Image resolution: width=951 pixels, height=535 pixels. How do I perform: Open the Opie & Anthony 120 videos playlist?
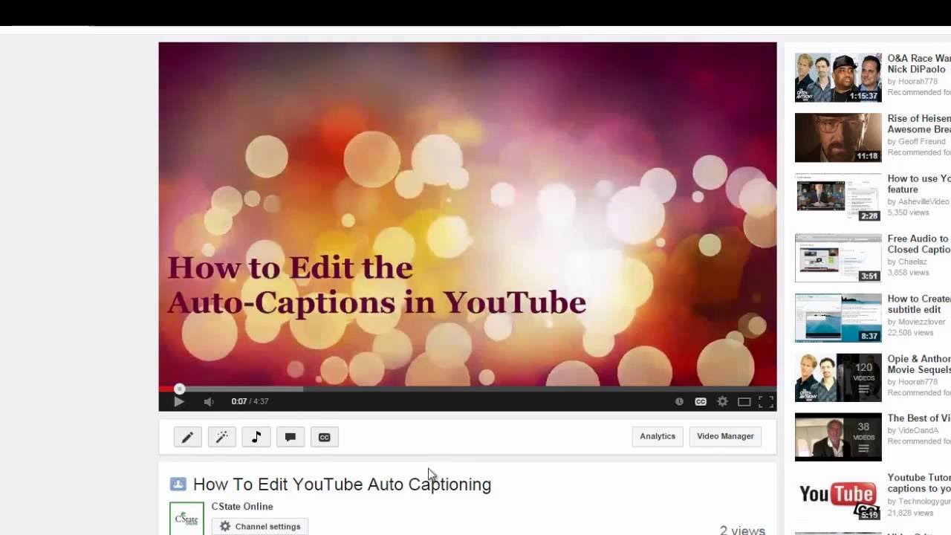click(x=838, y=377)
